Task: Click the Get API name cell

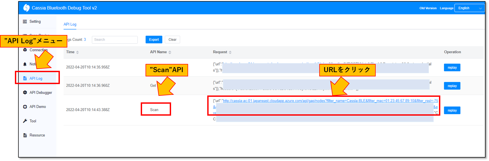Action: coord(153,85)
